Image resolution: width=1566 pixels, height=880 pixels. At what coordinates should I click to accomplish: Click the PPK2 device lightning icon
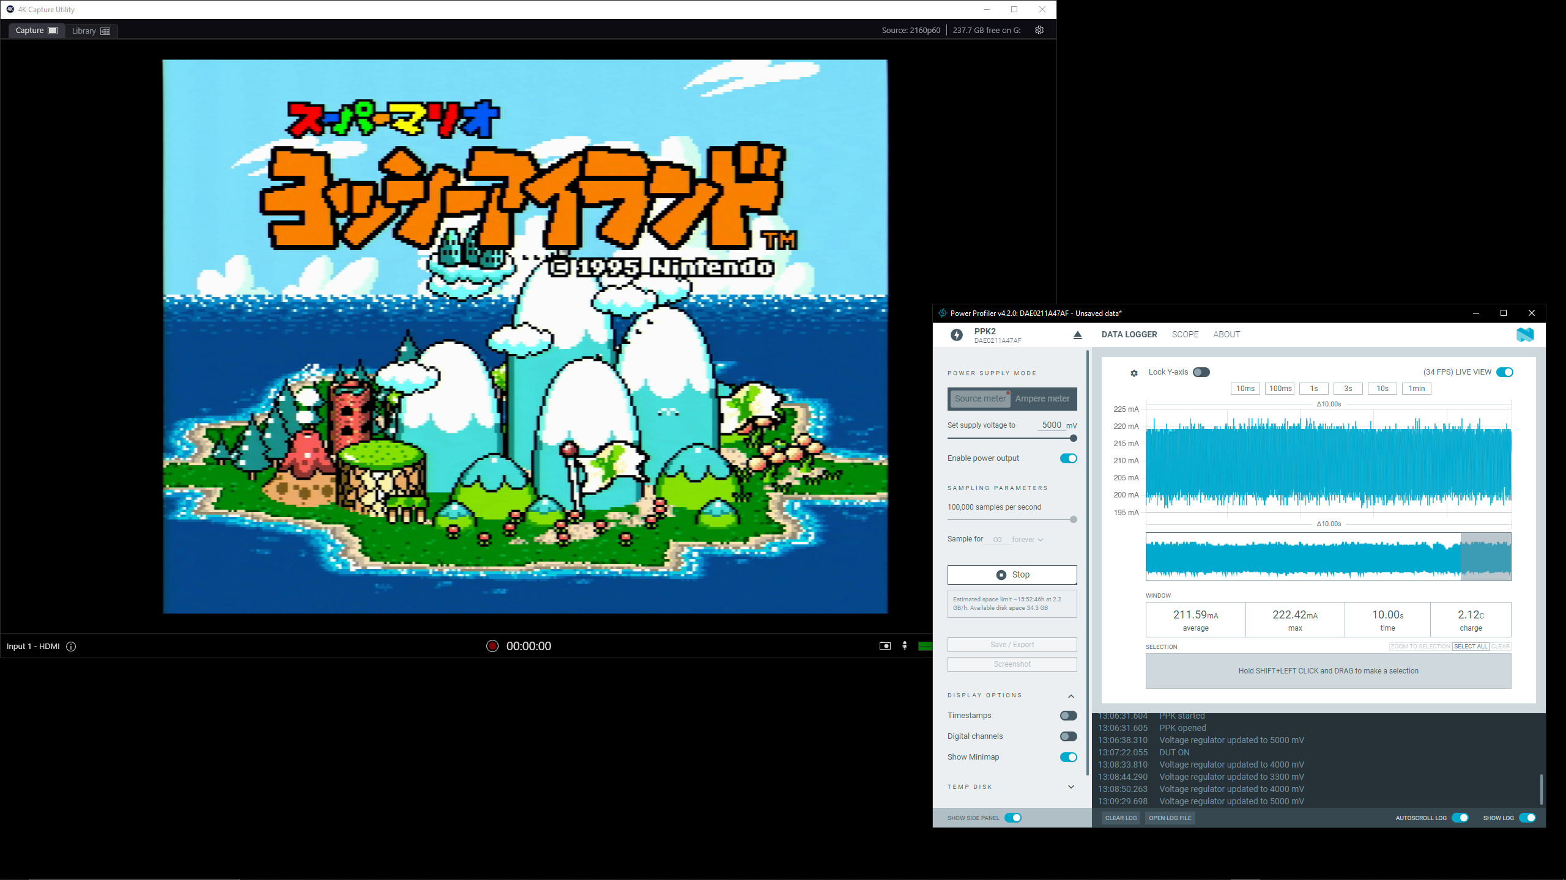tap(957, 335)
